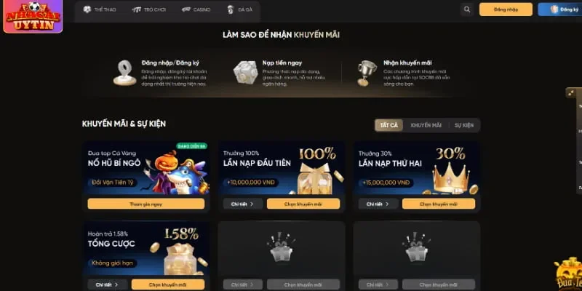Image resolution: width=582 pixels, height=291 pixels.
Task: Switch to the Khuyến Mãi filter tab
Action: pos(426,125)
